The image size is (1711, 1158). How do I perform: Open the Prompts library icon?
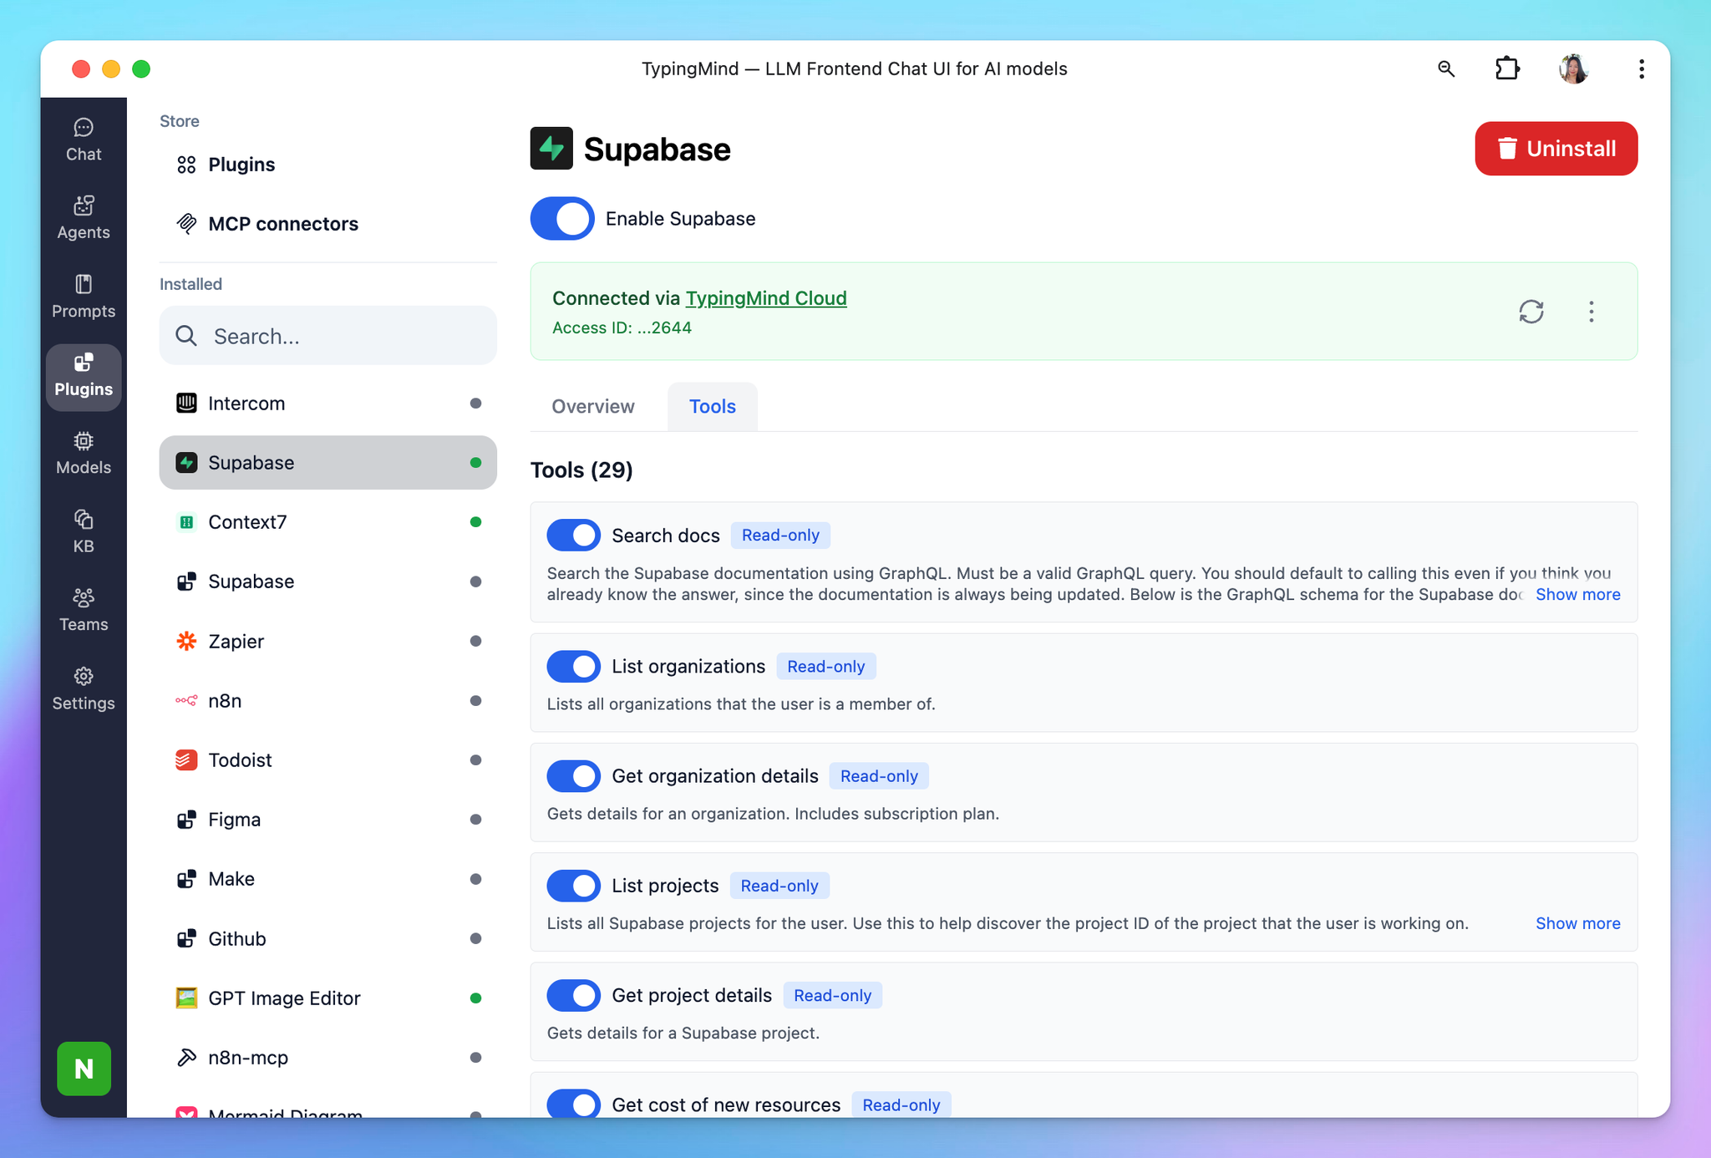click(x=84, y=296)
